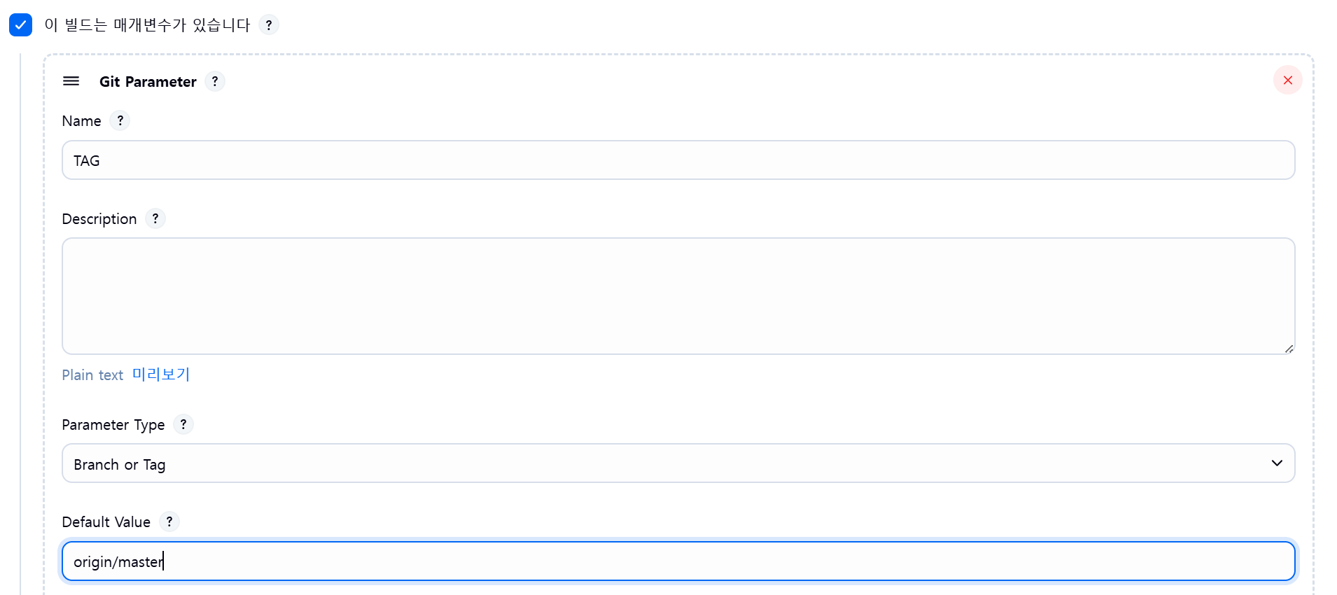
Task: Show help for Default Value
Action: [x=169, y=521]
